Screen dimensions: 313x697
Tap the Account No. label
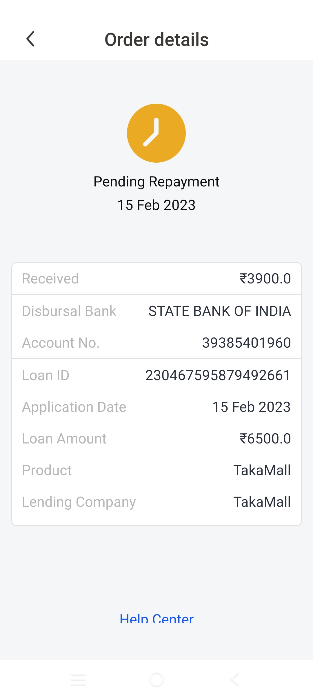[61, 343]
